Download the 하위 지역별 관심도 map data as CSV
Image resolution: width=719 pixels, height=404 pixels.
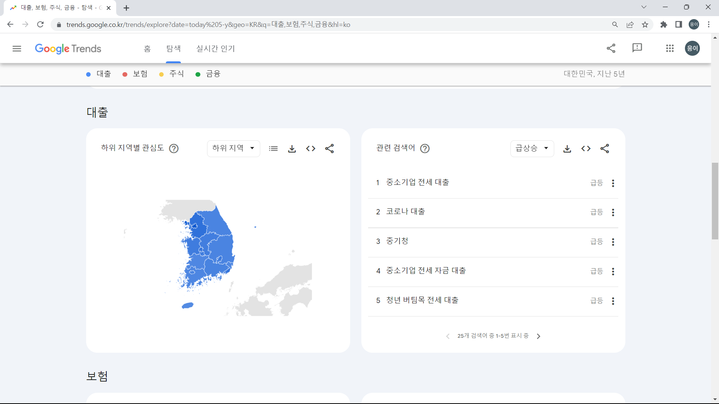292,149
